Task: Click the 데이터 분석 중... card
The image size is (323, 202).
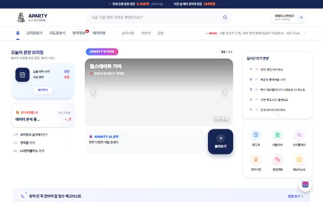Action: [x=43, y=116]
